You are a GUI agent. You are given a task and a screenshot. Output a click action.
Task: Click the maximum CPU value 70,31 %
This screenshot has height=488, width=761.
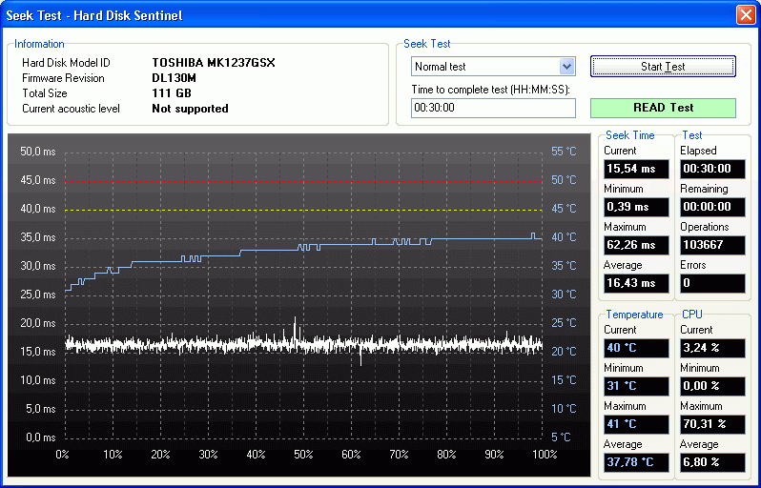(x=712, y=424)
